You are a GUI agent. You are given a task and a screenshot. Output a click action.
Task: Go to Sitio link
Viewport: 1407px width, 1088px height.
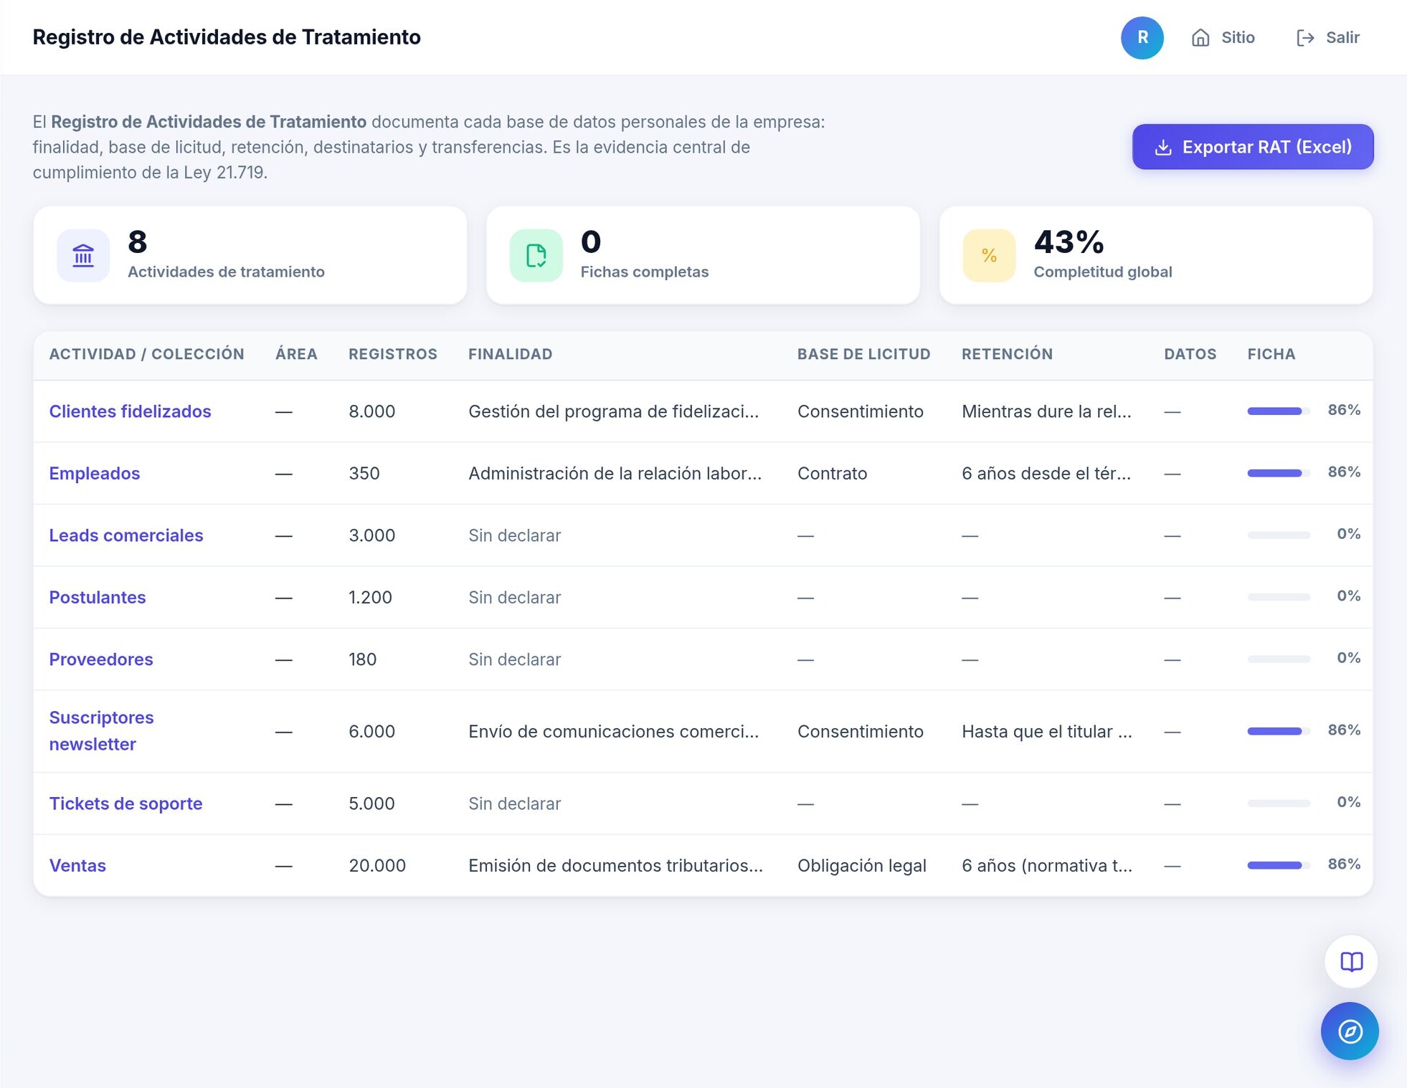click(1223, 38)
